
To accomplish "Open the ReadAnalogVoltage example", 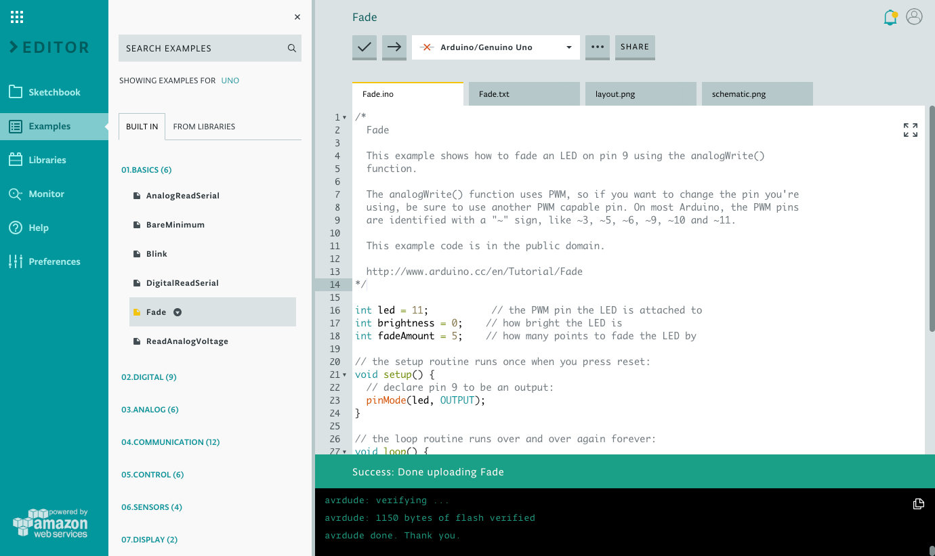I will click(187, 341).
